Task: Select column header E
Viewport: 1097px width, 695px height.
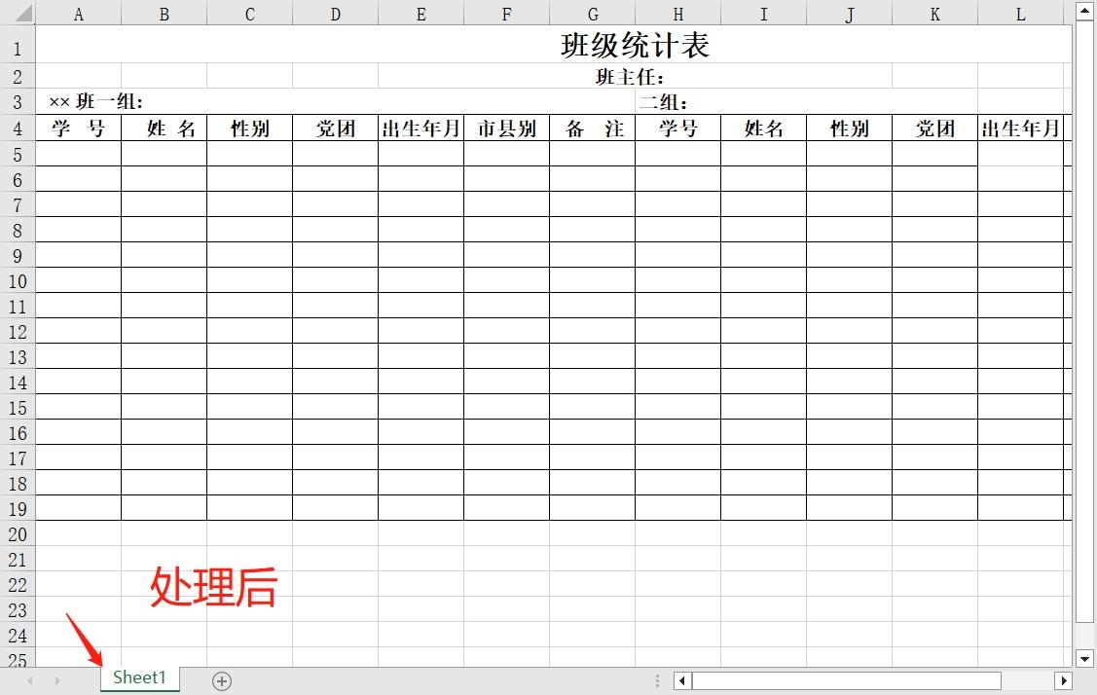Action: pos(421,14)
